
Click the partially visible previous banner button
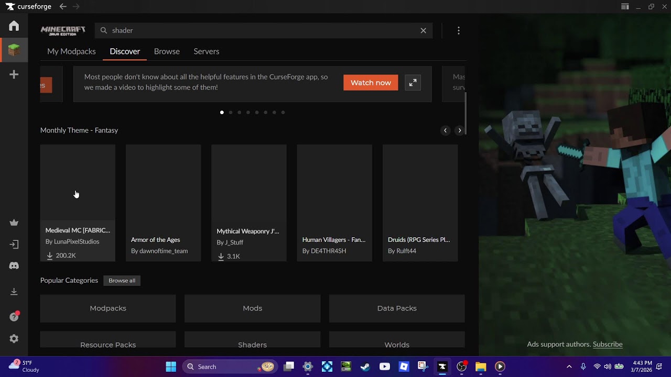click(46, 85)
